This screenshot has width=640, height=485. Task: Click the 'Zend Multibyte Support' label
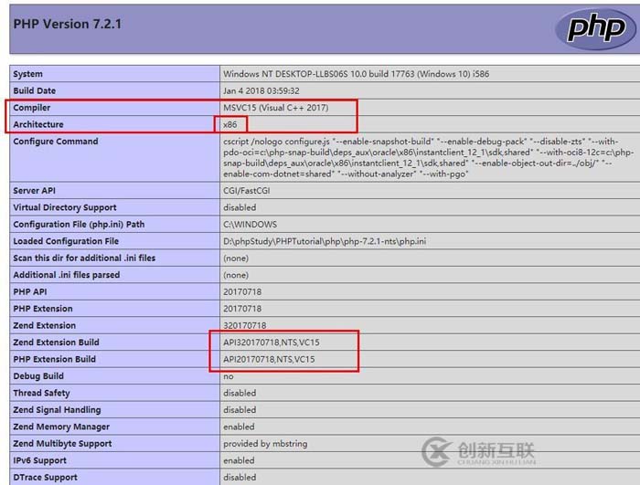pos(62,443)
